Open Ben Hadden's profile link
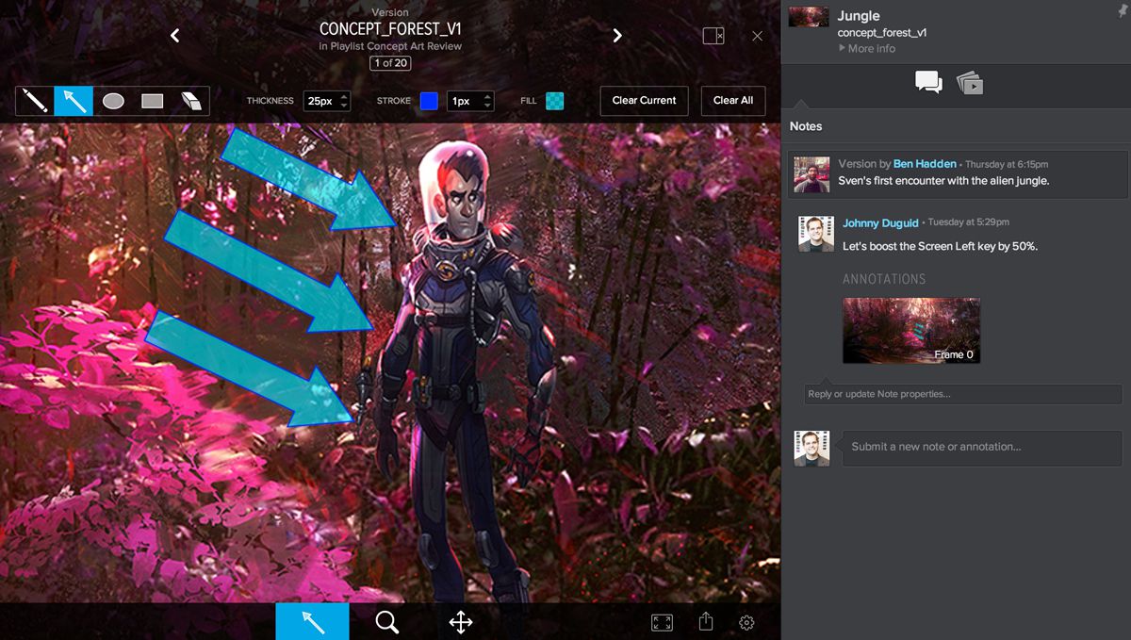The height and width of the screenshot is (640, 1131). [x=925, y=164]
